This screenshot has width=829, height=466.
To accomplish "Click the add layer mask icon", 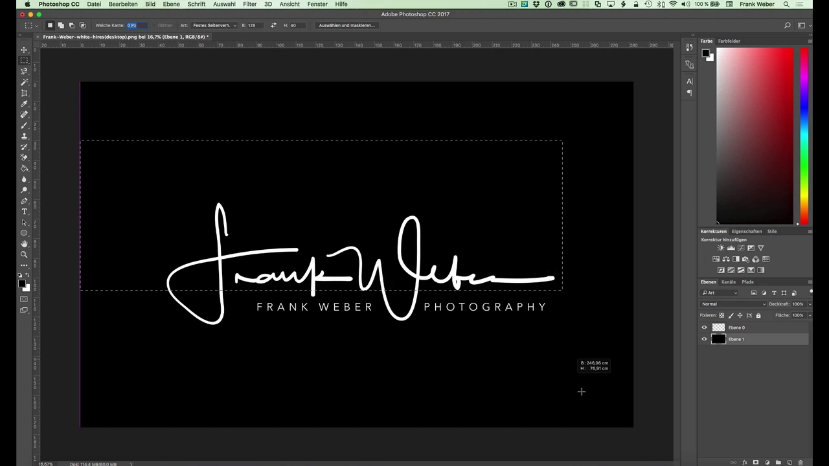I will (756, 462).
